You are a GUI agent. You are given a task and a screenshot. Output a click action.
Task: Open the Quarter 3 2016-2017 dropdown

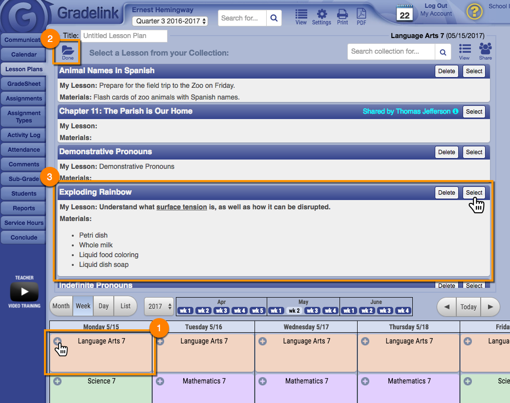170,21
